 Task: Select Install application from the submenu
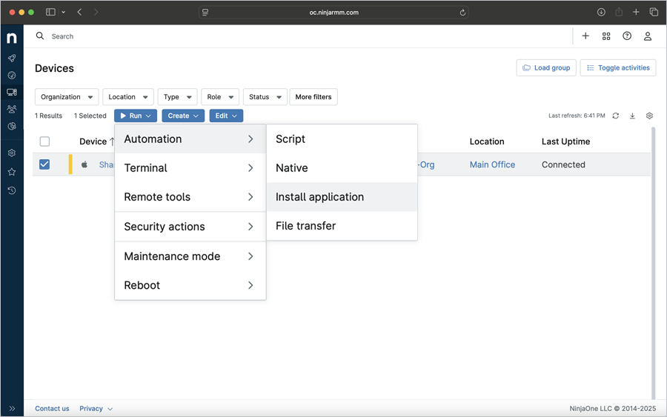pos(319,197)
